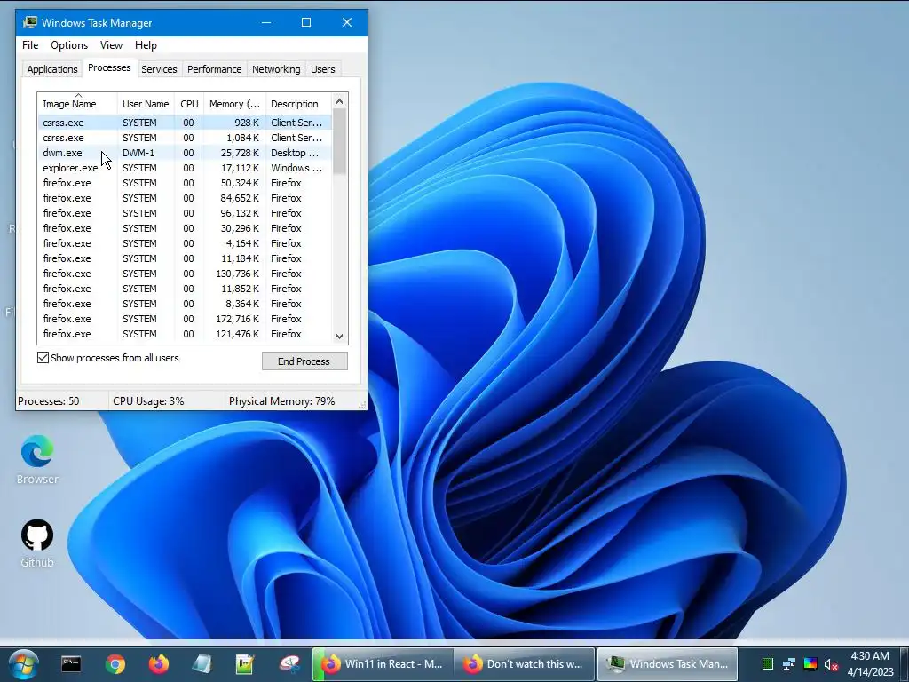Open Notepad from the taskbar
Image resolution: width=909 pixels, height=682 pixels.
coord(202,664)
